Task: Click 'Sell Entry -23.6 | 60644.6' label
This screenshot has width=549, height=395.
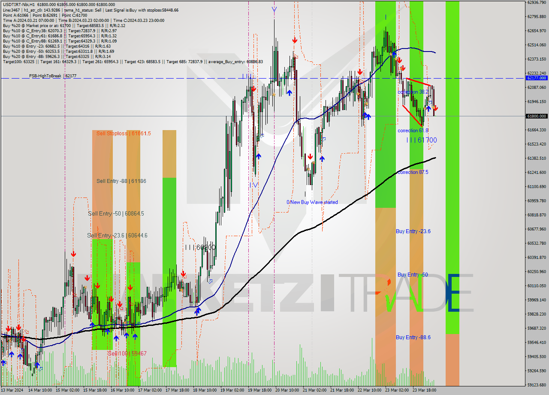Action: click(117, 235)
